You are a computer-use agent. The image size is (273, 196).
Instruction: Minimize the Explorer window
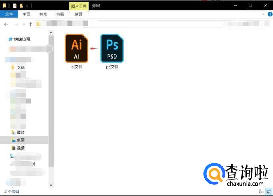click(235, 6)
